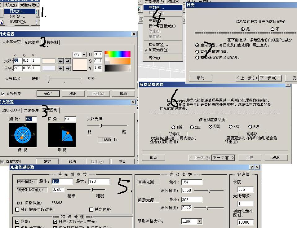The height and width of the screenshot is (228, 297).
Task: Choose 日光(D)... from the 灯光 menu
Action: (20, 11)
